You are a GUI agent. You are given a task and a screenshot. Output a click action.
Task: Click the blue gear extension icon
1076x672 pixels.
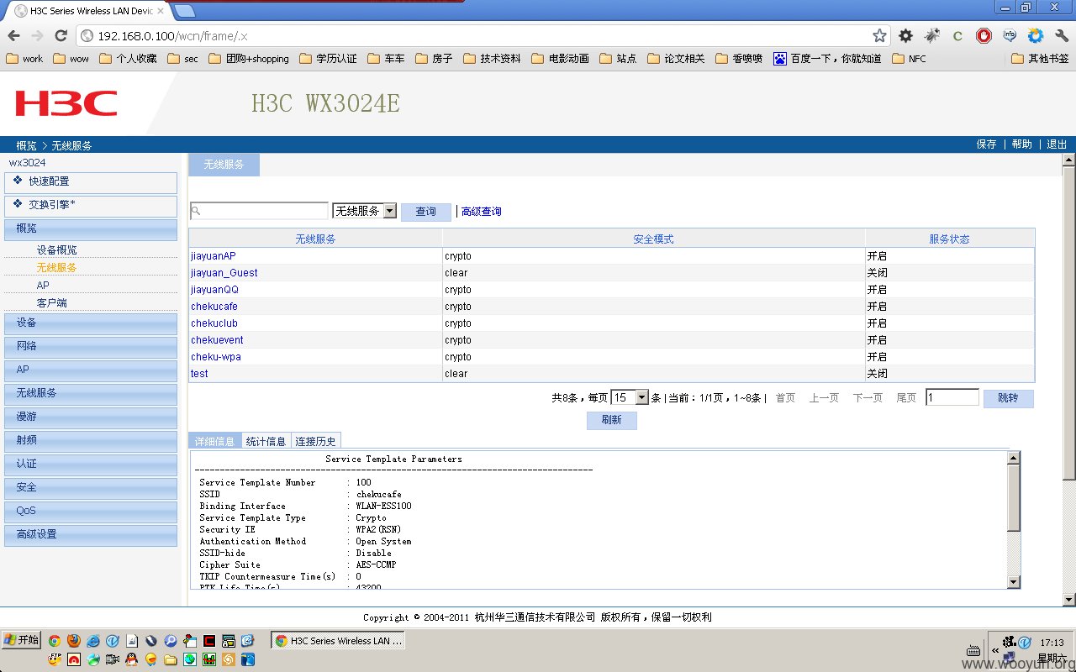(1036, 35)
